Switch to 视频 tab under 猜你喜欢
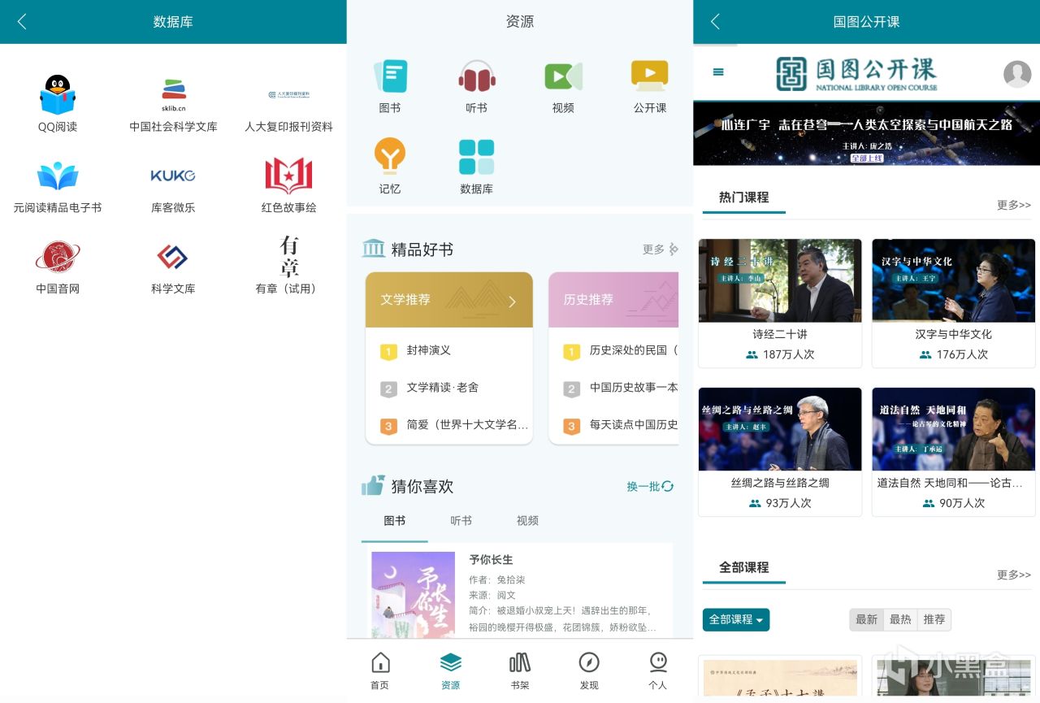The width and height of the screenshot is (1040, 703). (528, 521)
